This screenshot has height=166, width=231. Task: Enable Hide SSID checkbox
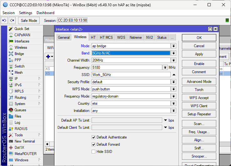[93, 152]
